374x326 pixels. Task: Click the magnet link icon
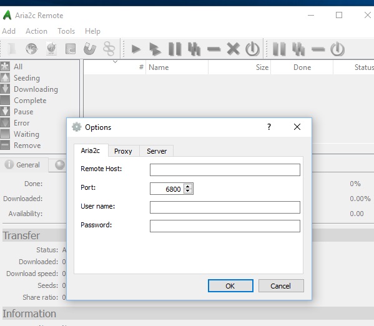tap(90, 49)
